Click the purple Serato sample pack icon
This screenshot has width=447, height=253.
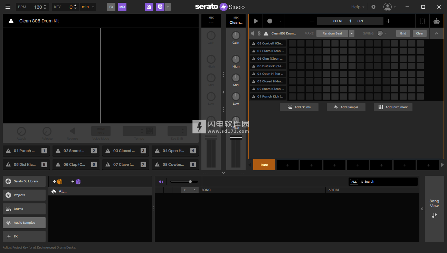tap(149, 7)
